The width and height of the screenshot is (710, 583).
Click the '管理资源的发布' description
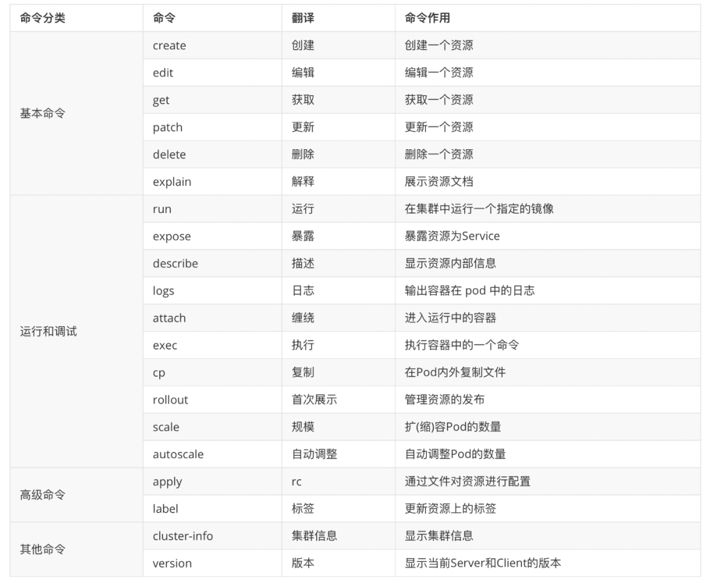click(444, 400)
